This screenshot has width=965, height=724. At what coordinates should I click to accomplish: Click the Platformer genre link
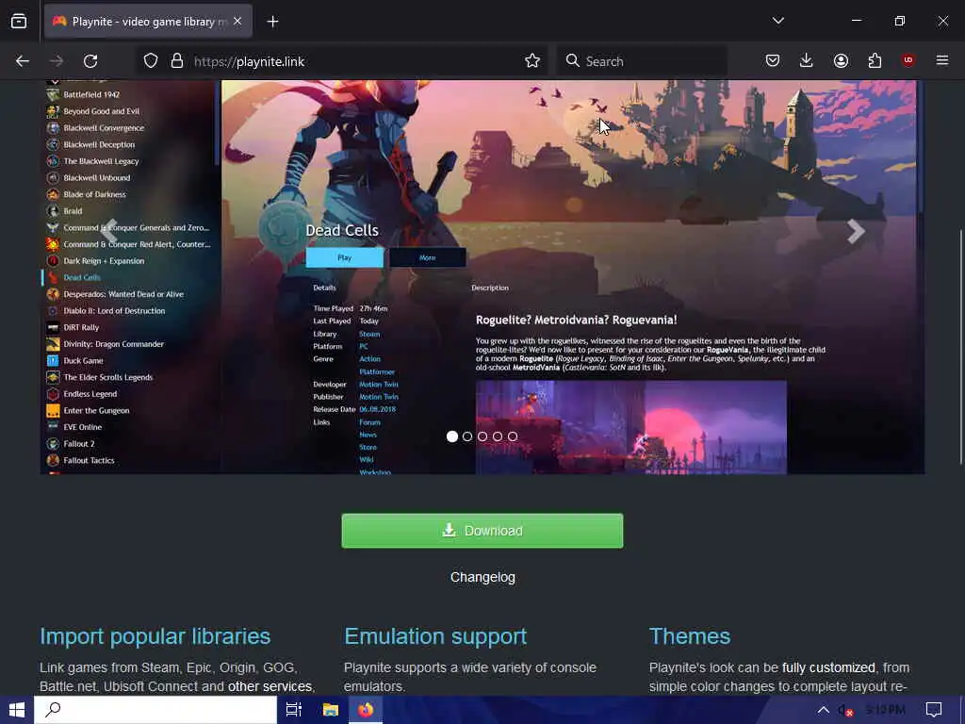point(377,371)
